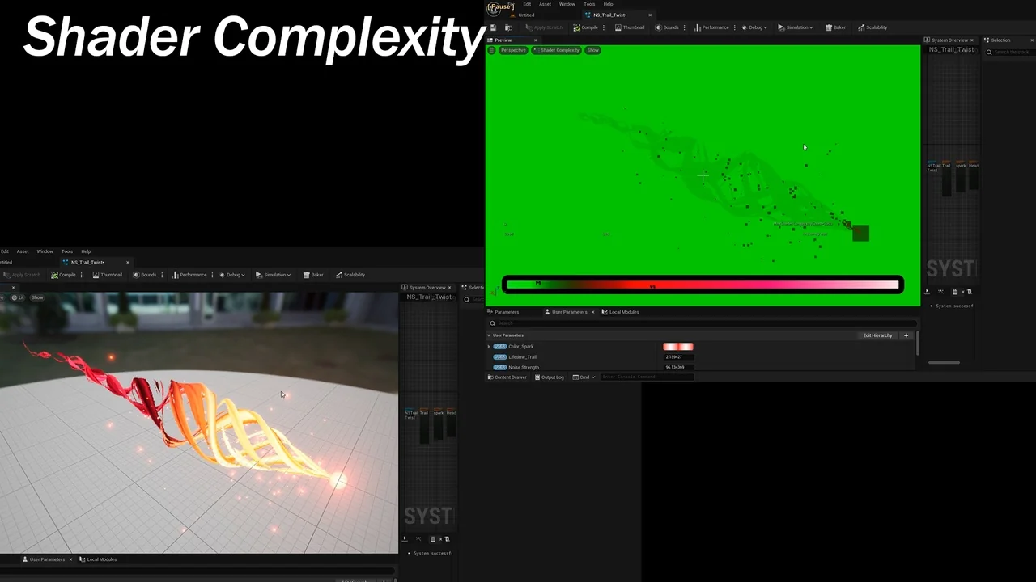Image resolution: width=1036 pixels, height=582 pixels.
Task: Click the Compile icon above the green Shader Complexity preview
Action: coord(576,27)
